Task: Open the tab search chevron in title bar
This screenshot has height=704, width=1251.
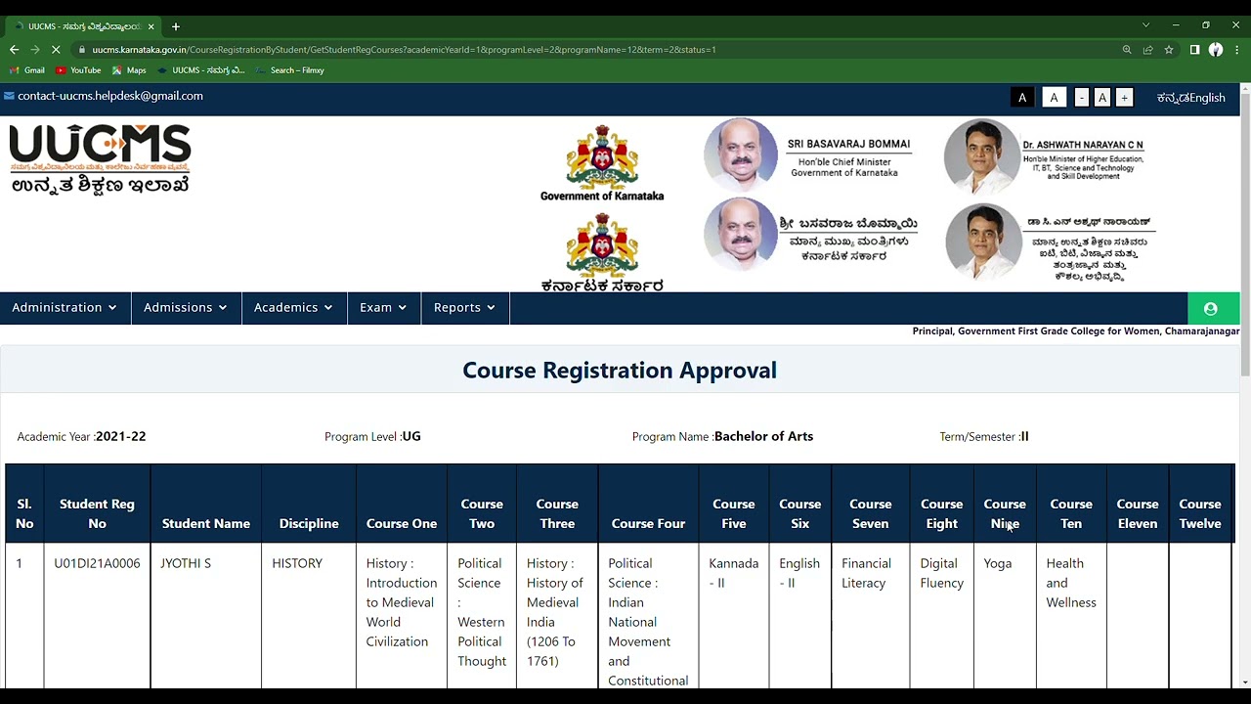Action: click(1145, 24)
